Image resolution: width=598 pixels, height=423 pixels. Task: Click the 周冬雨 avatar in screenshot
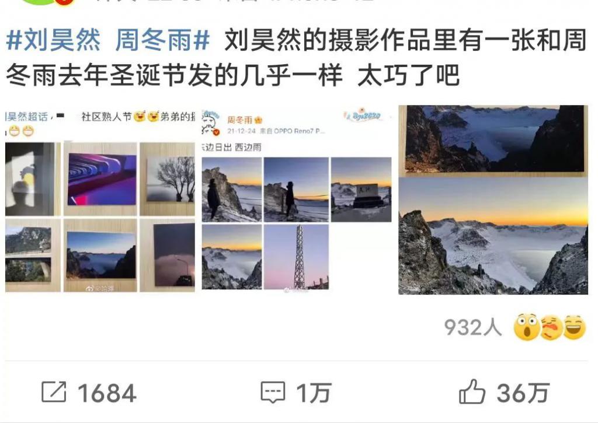coord(211,123)
